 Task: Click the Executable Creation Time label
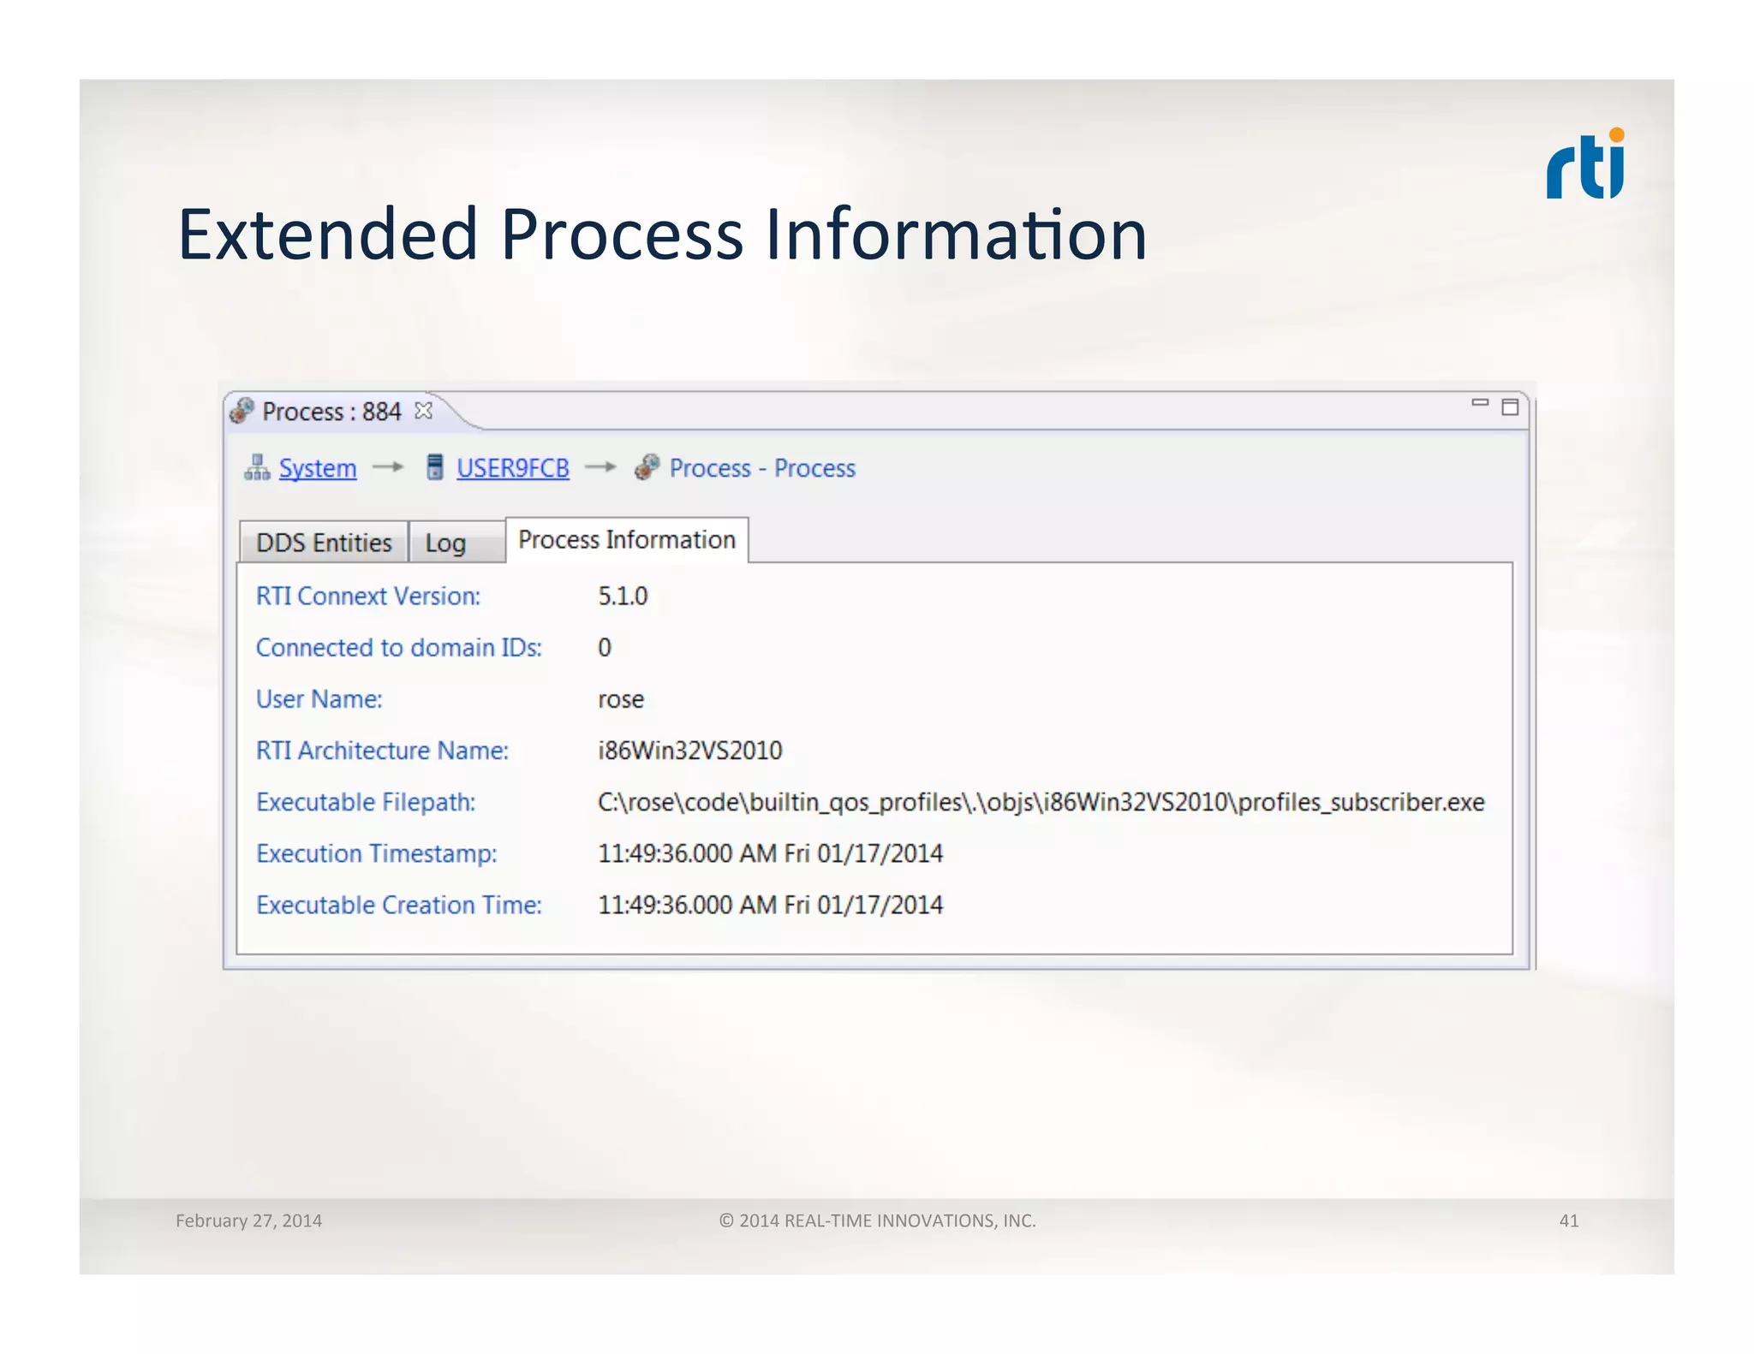point(399,905)
